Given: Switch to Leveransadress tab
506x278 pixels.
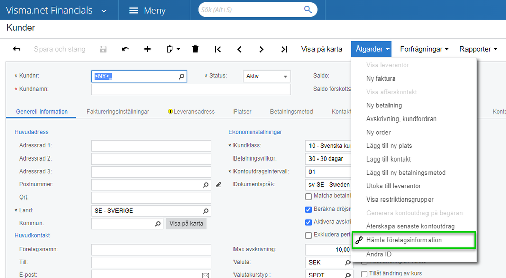Looking at the screenshot, I should click(x=191, y=112).
